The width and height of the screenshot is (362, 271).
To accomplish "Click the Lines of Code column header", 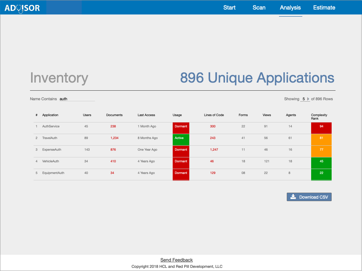I will pyautogui.click(x=214, y=115).
